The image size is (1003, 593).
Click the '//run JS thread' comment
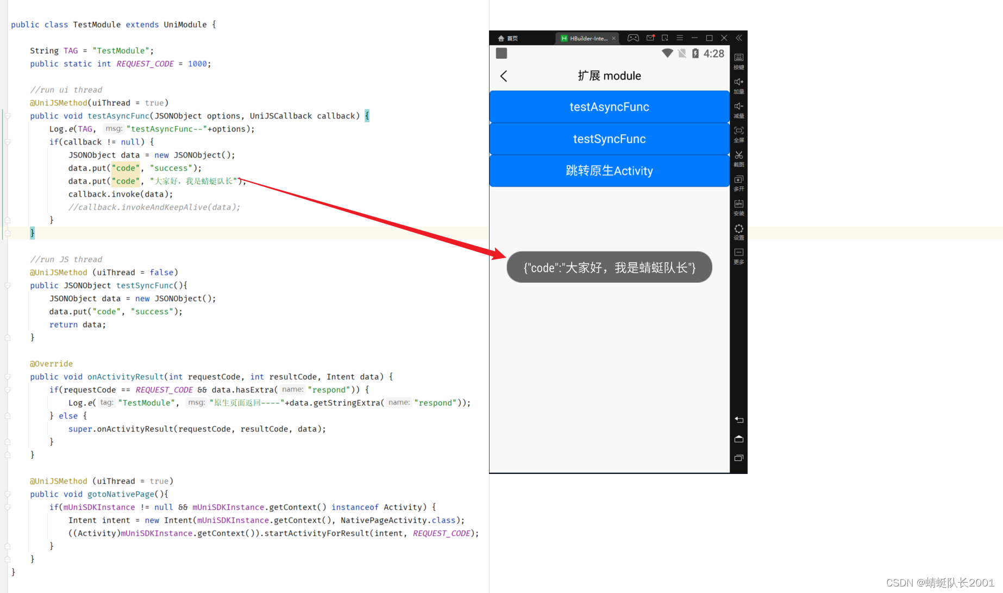(x=66, y=259)
